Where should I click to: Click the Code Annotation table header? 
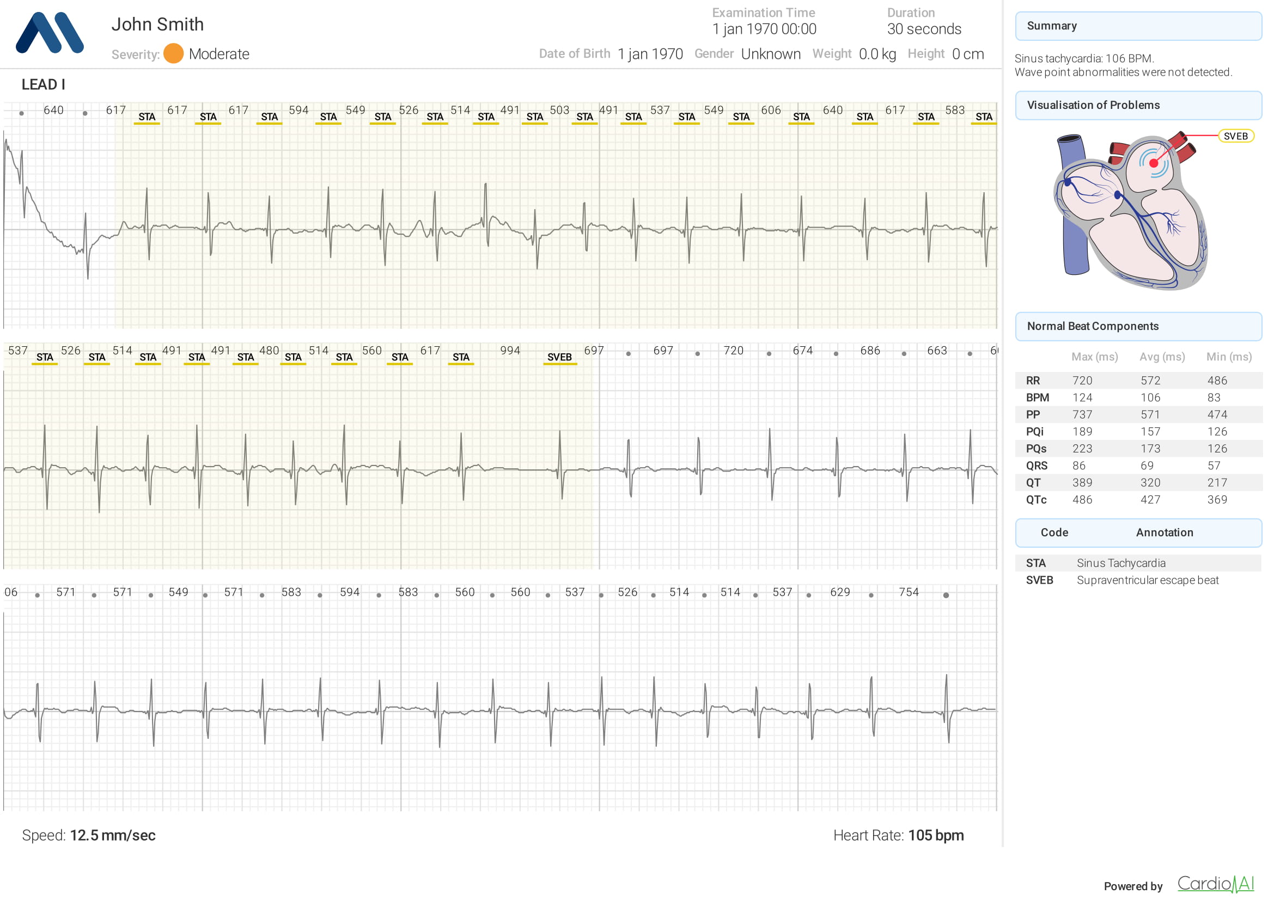pyautogui.click(x=1138, y=533)
